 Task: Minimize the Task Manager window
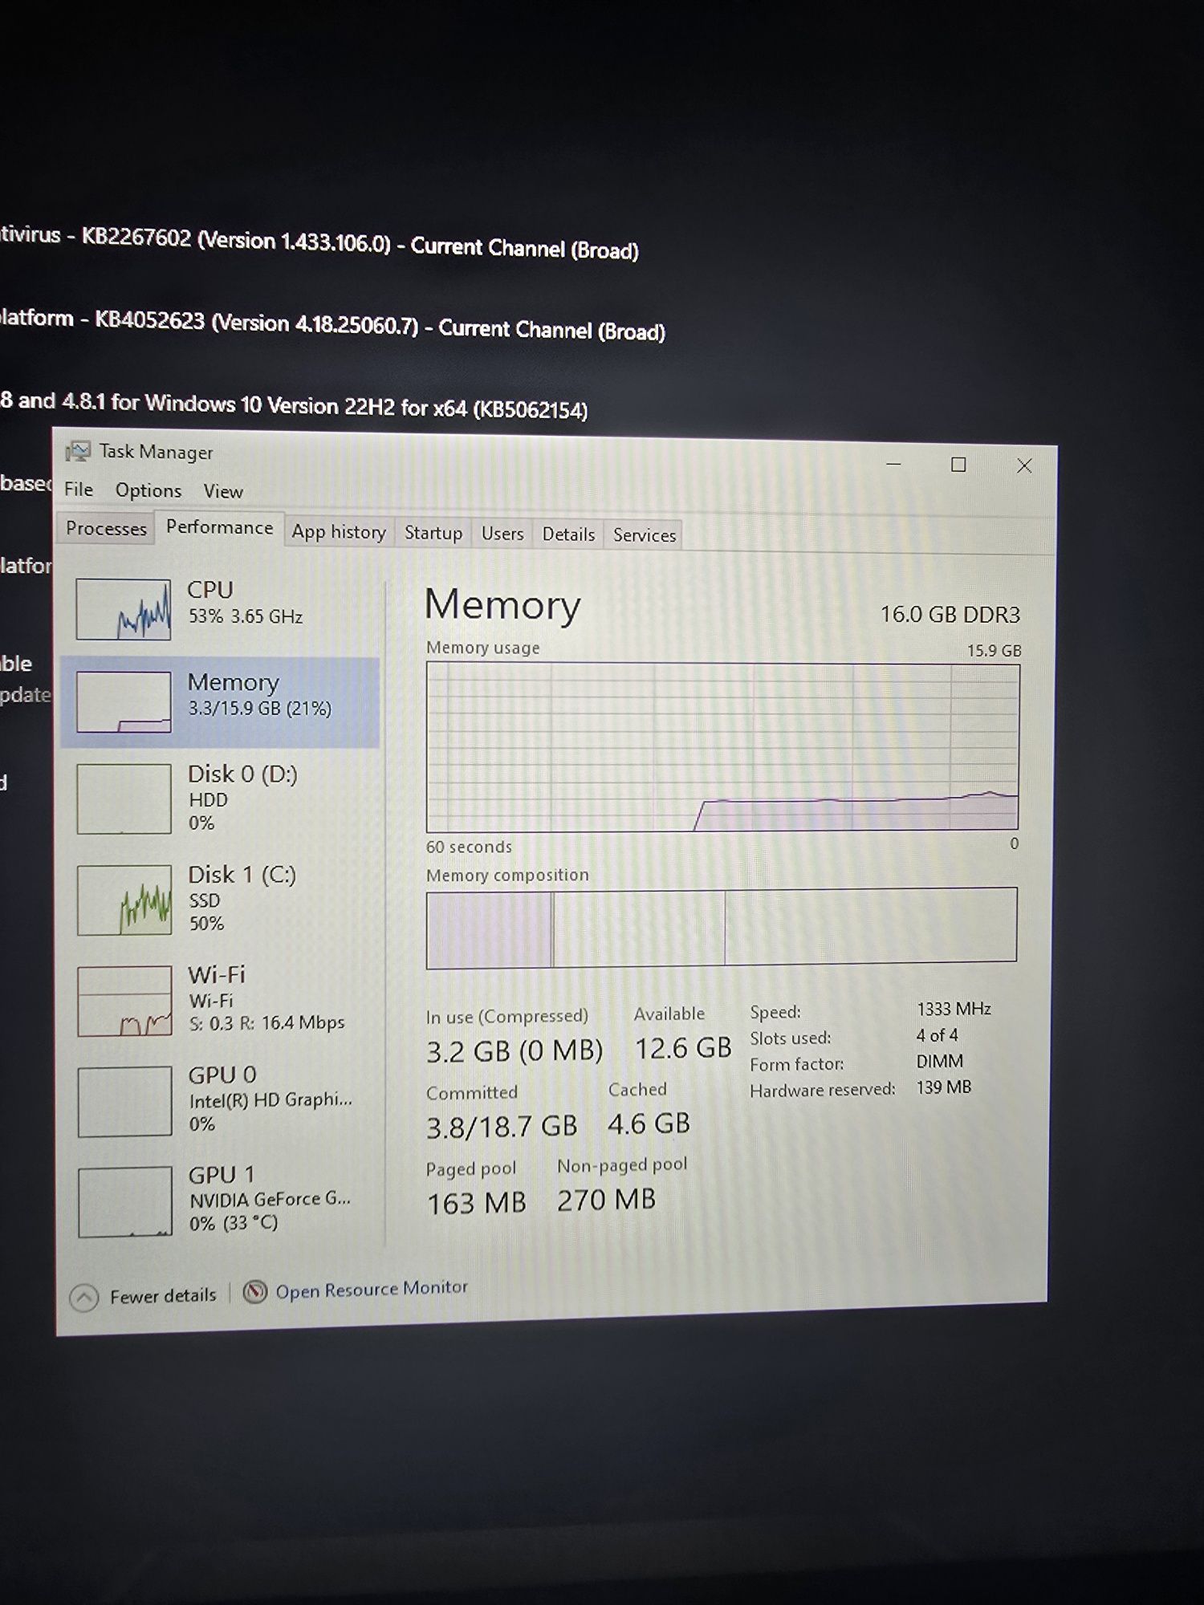pyautogui.click(x=893, y=464)
